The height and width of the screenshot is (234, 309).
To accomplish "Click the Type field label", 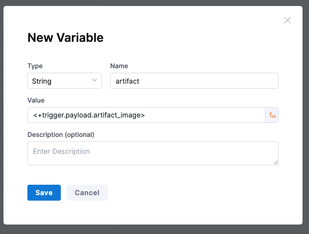I will (35, 66).
